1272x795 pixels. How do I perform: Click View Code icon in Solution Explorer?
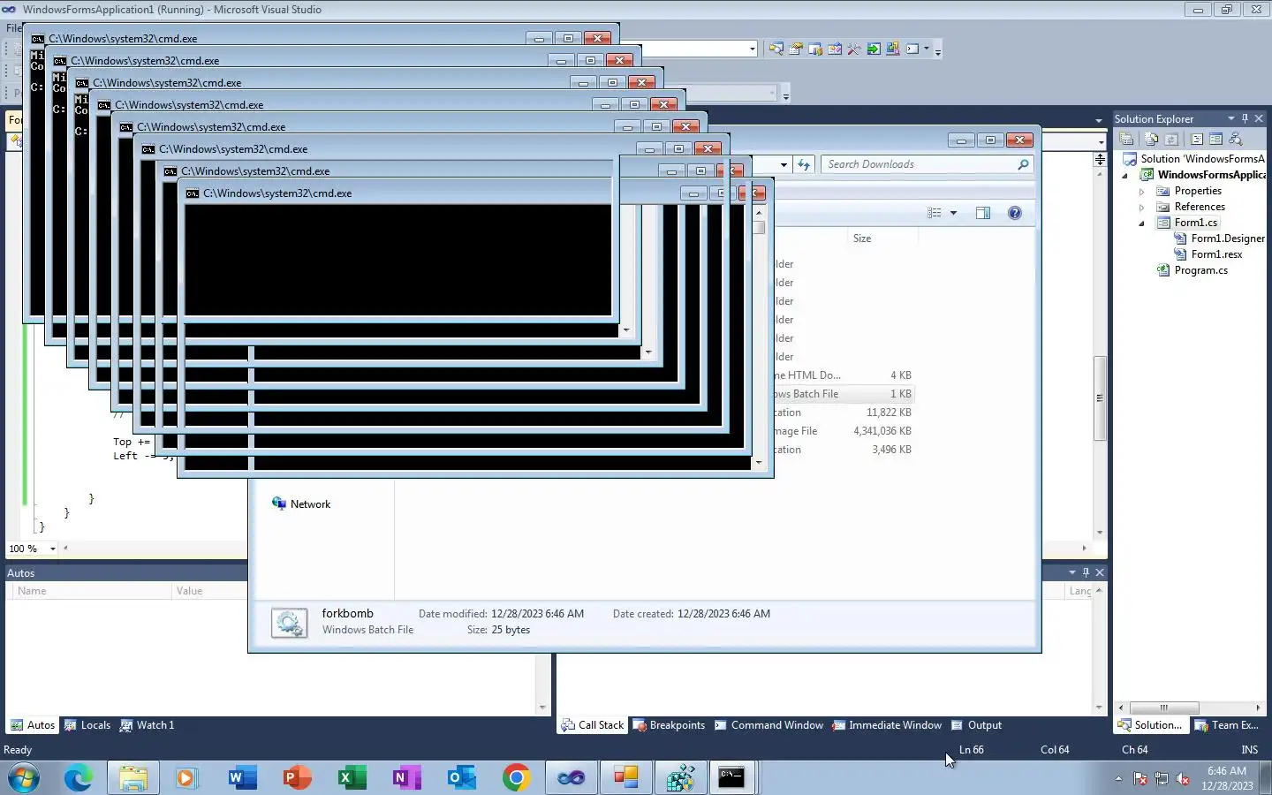point(1197,139)
